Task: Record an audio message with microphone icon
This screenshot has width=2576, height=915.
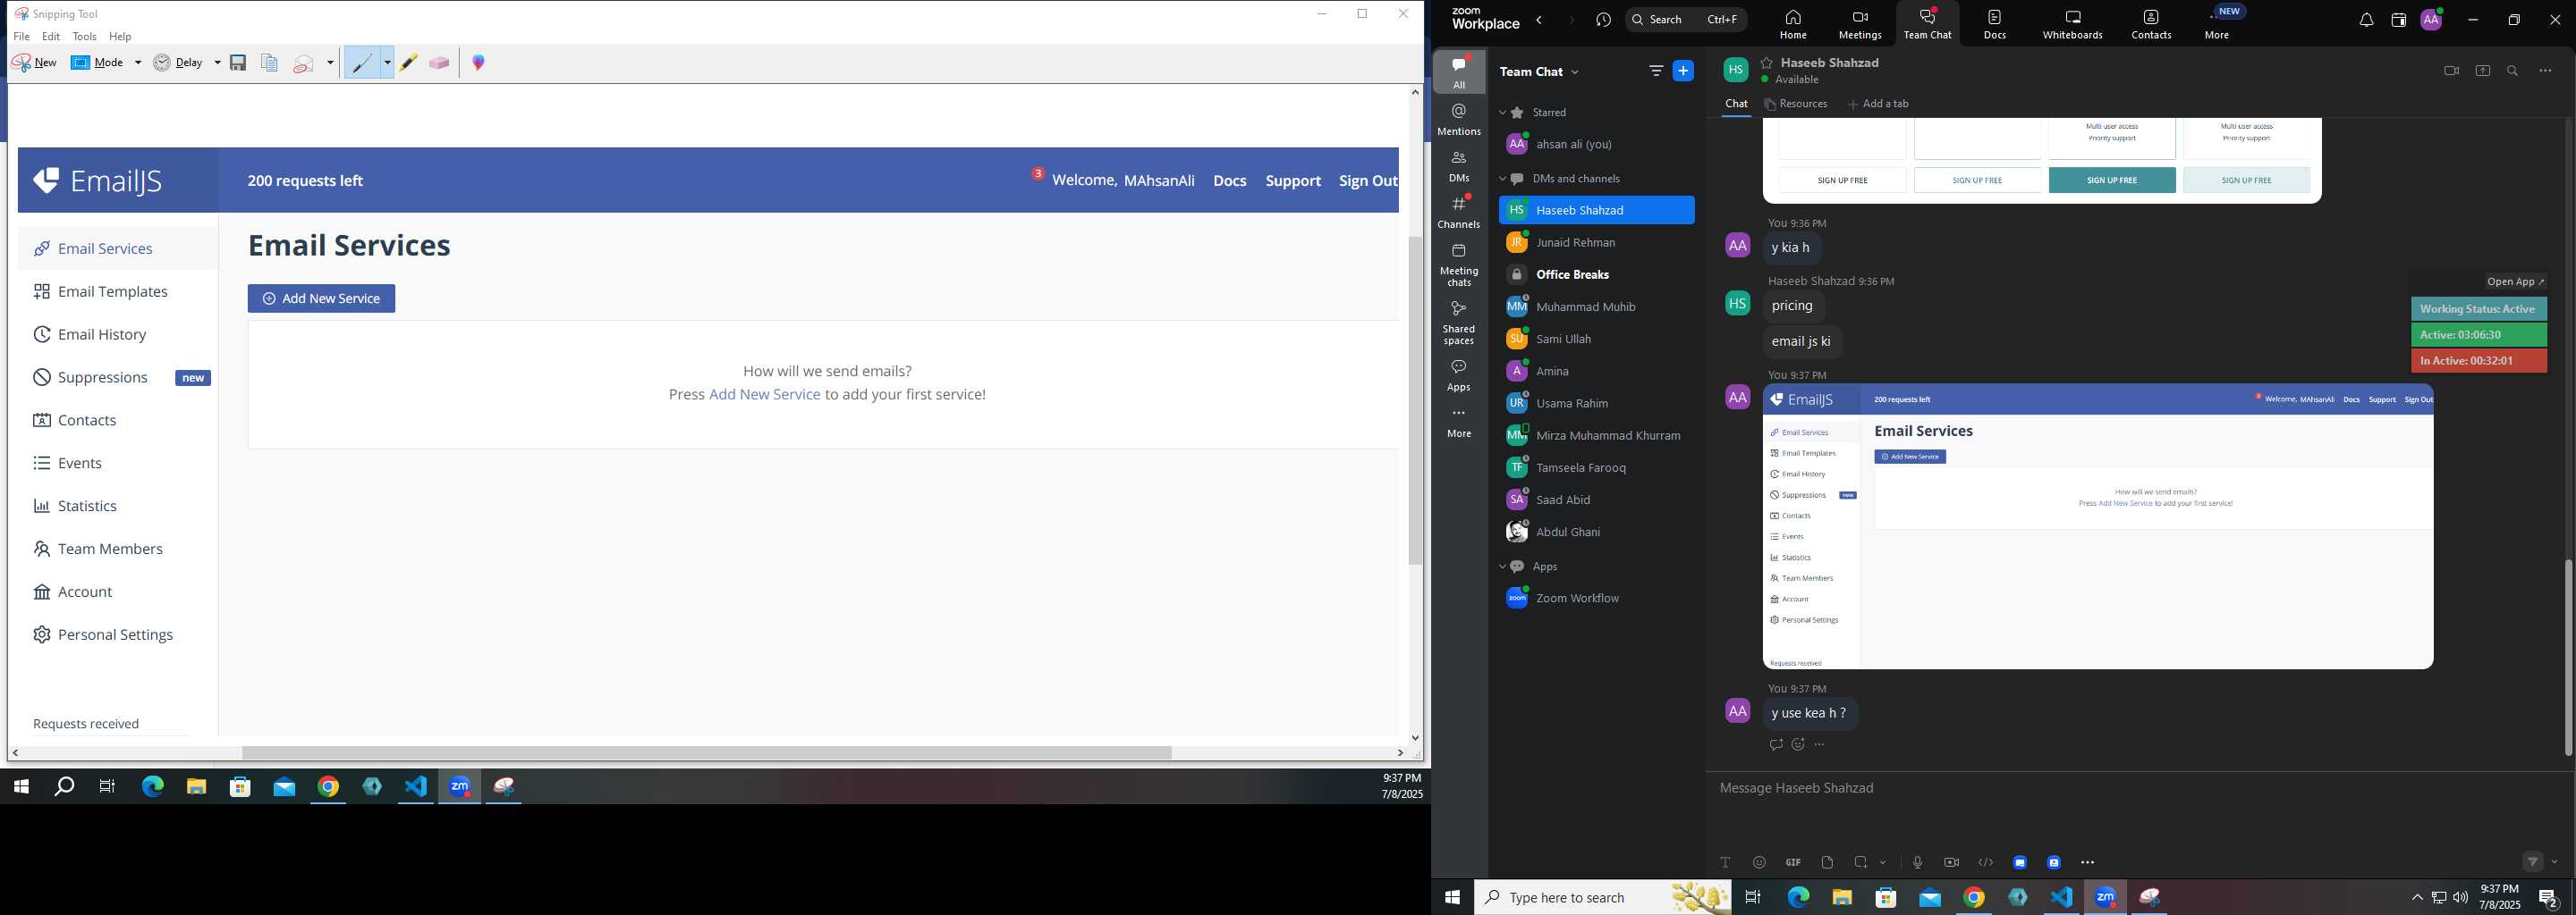Action: pyautogui.click(x=1917, y=863)
